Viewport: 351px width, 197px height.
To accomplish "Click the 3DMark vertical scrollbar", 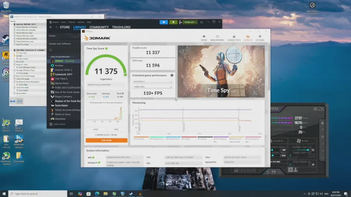I will tap(269, 67).
